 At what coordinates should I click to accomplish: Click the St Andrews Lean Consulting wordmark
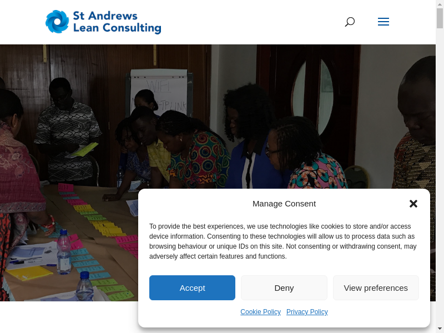pos(117,22)
